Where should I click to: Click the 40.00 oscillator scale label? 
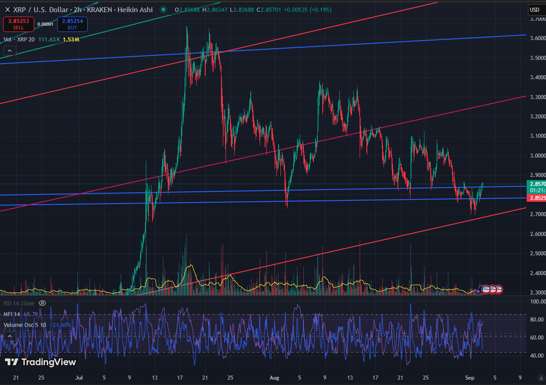[537, 356]
